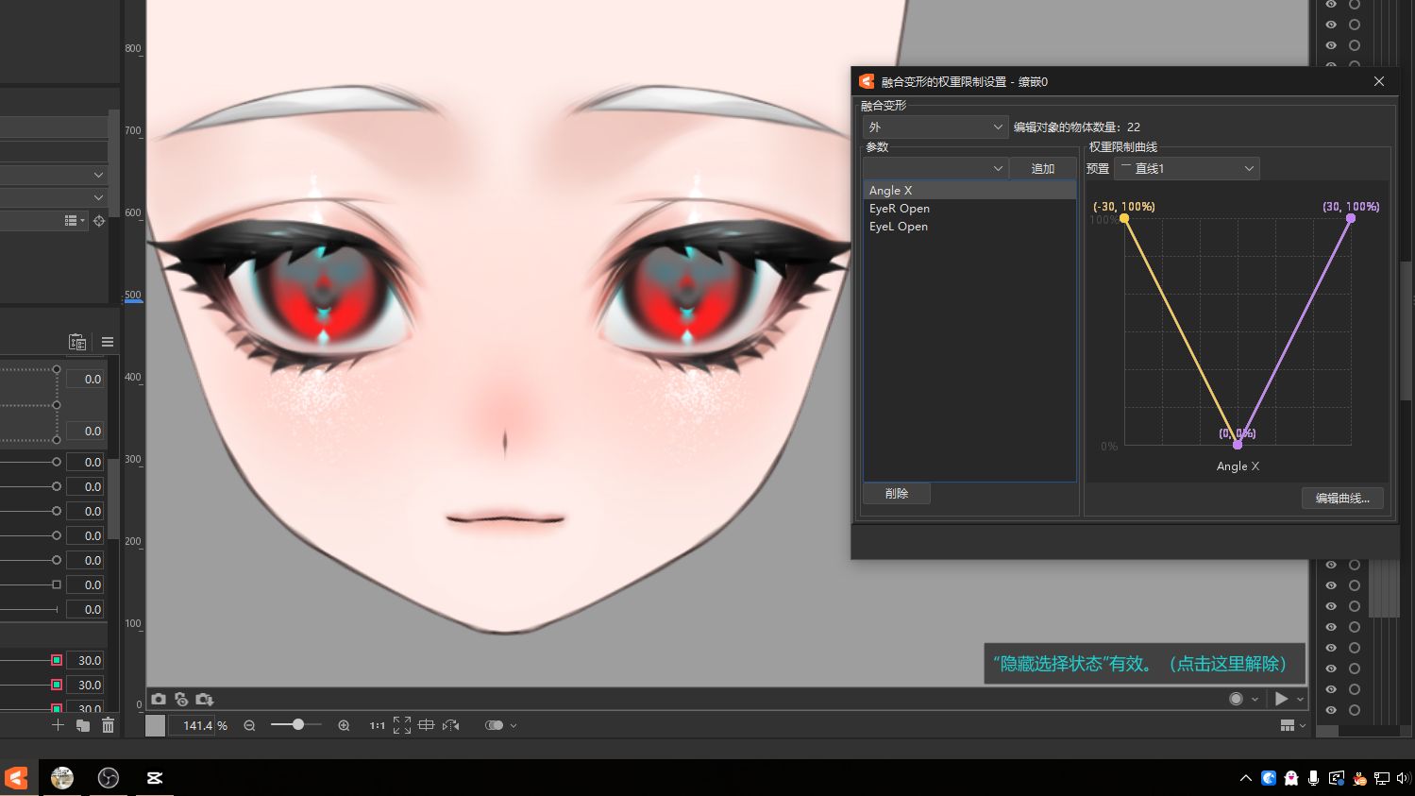Click the fit-to-screen expand icon
The width and height of the screenshot is (1415, 796).
click(x=402, y=725)
